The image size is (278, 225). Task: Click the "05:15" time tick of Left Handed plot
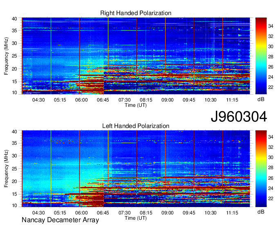click(x=60, y=213)
